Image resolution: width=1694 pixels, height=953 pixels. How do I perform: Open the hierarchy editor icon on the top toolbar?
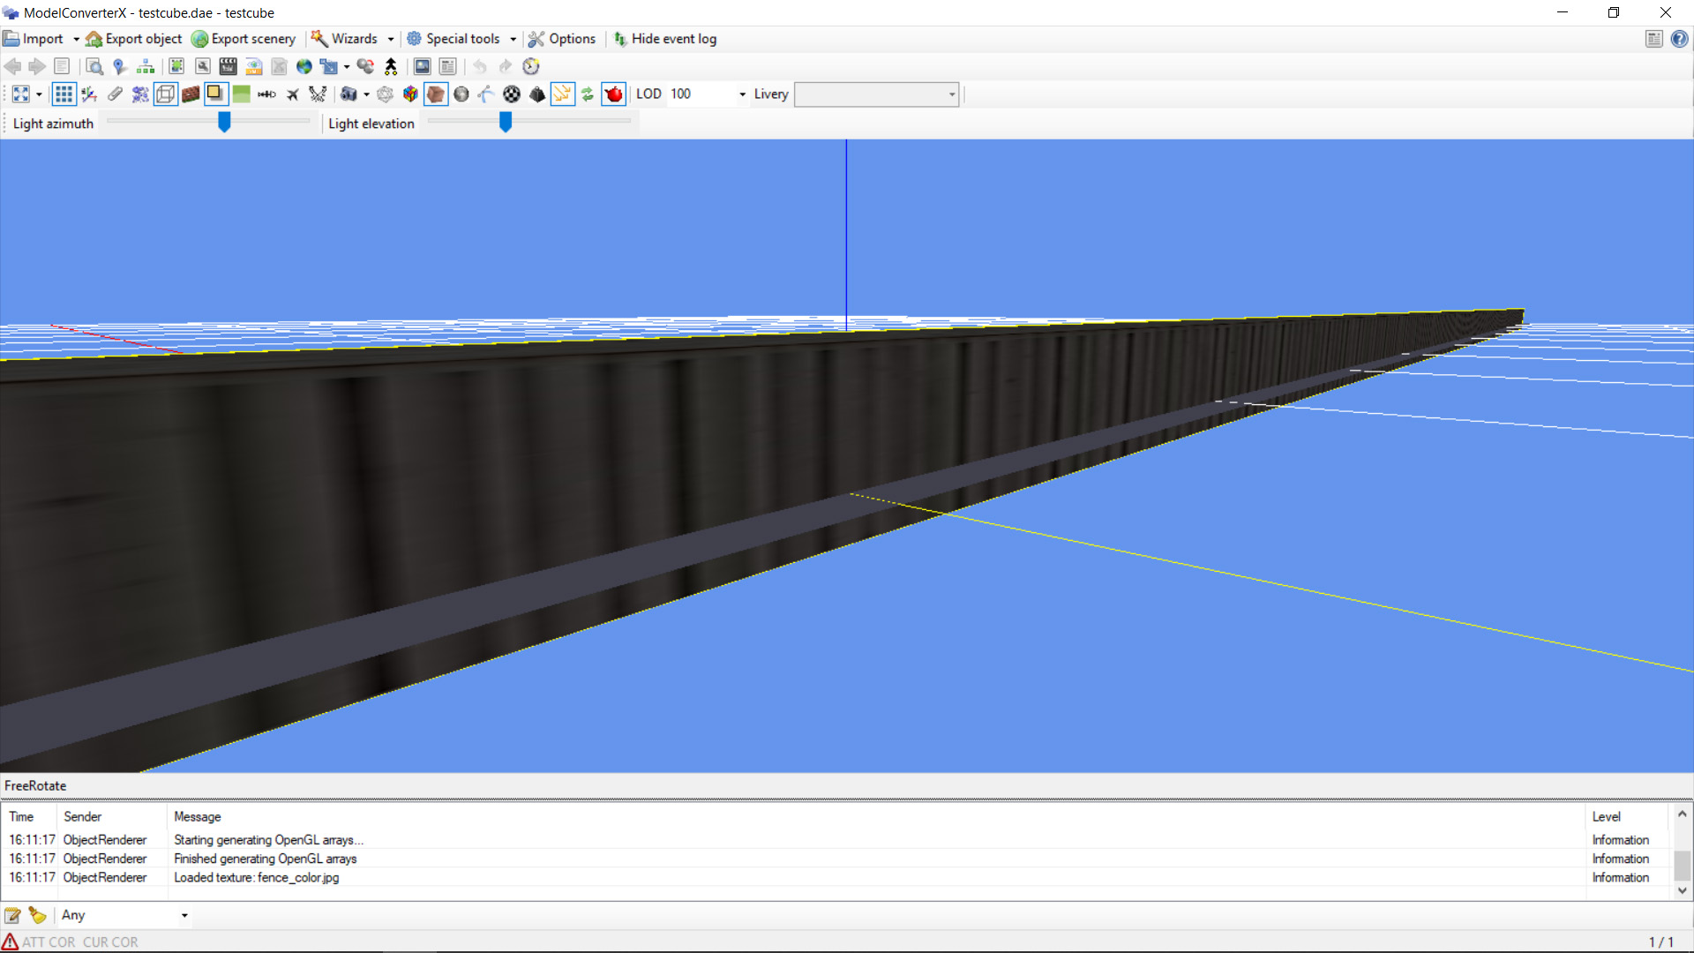click(146, 66)
